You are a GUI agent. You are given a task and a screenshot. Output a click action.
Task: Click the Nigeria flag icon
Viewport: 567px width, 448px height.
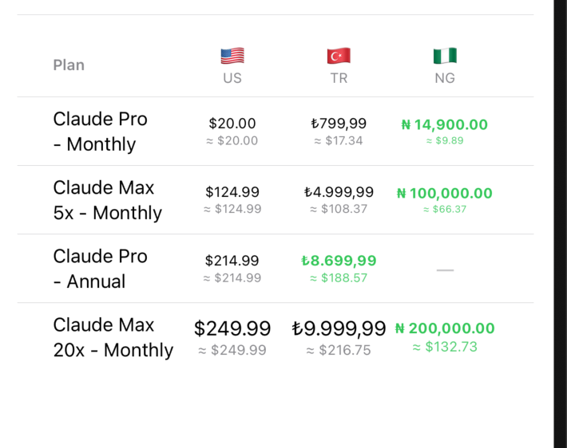pyautogui.click(x=445, y=56)
